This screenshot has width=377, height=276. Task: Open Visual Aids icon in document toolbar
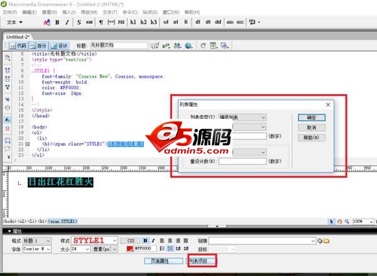pyautogui.click(x=224, y=45)
